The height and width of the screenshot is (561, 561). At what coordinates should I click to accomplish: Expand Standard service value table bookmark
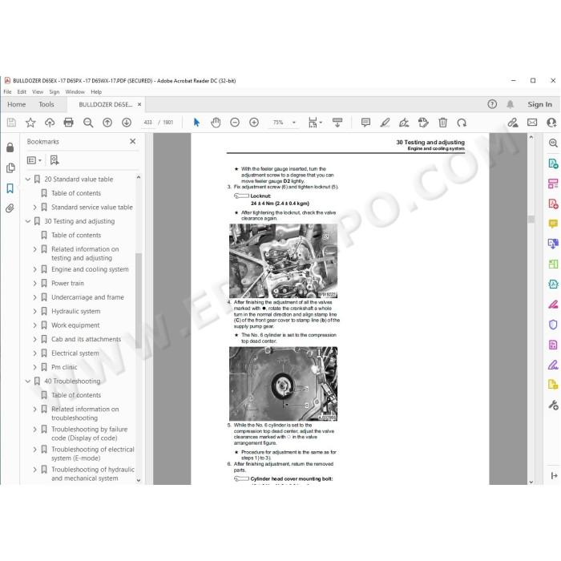click(34, 207)
